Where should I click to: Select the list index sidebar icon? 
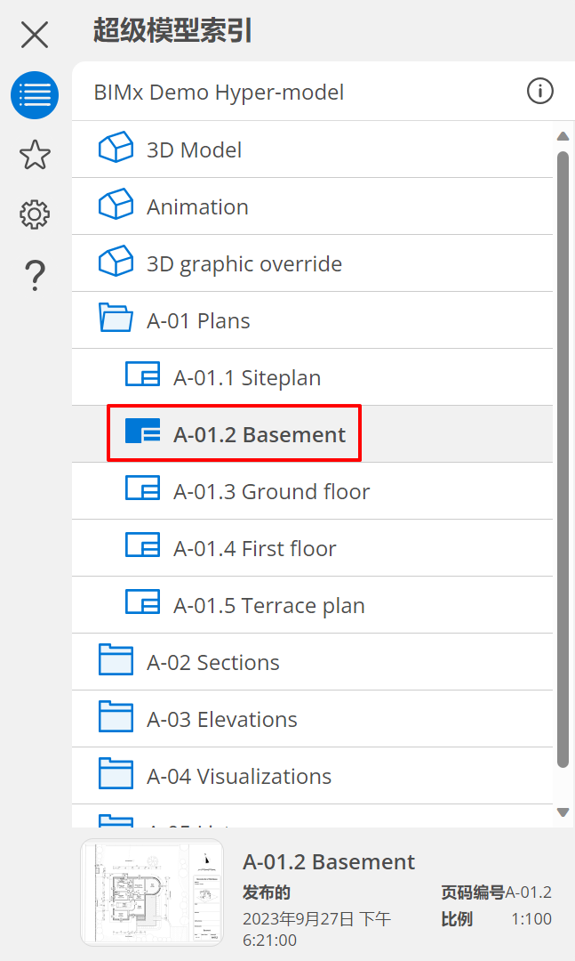click(35, 95)
